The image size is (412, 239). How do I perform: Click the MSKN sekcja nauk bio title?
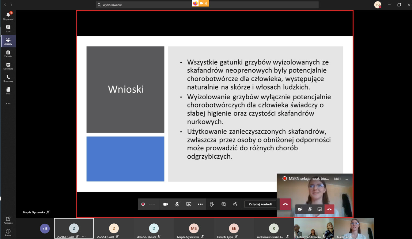(309, 178)
